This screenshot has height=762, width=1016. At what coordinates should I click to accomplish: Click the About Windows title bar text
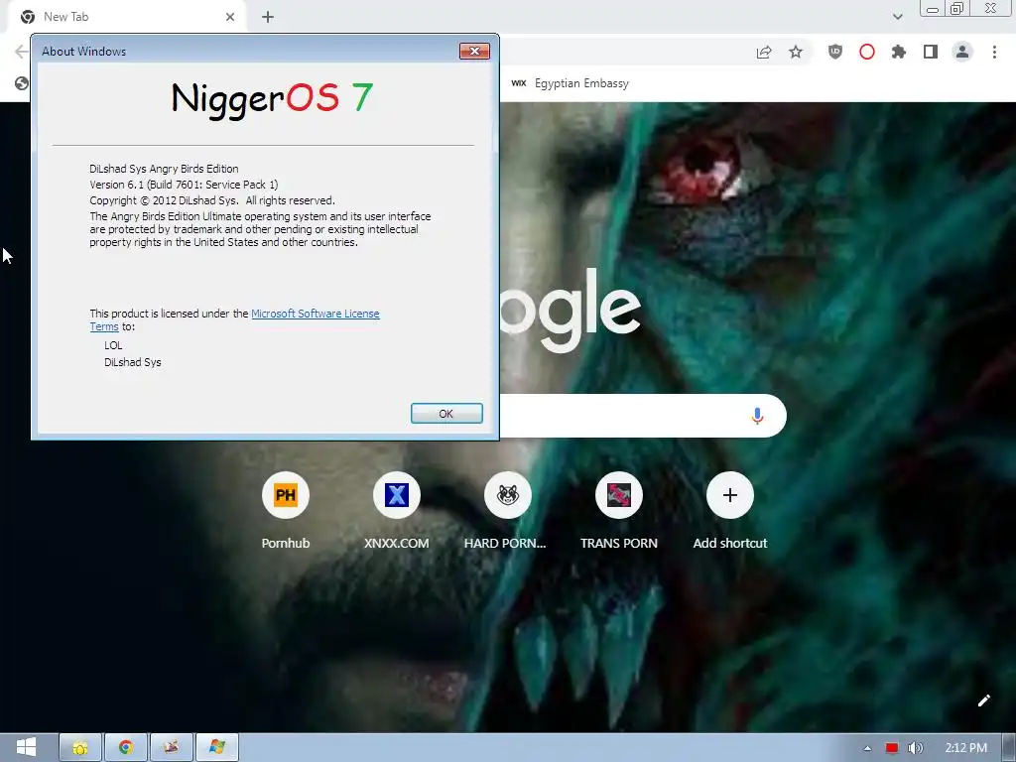coord(83,52)
